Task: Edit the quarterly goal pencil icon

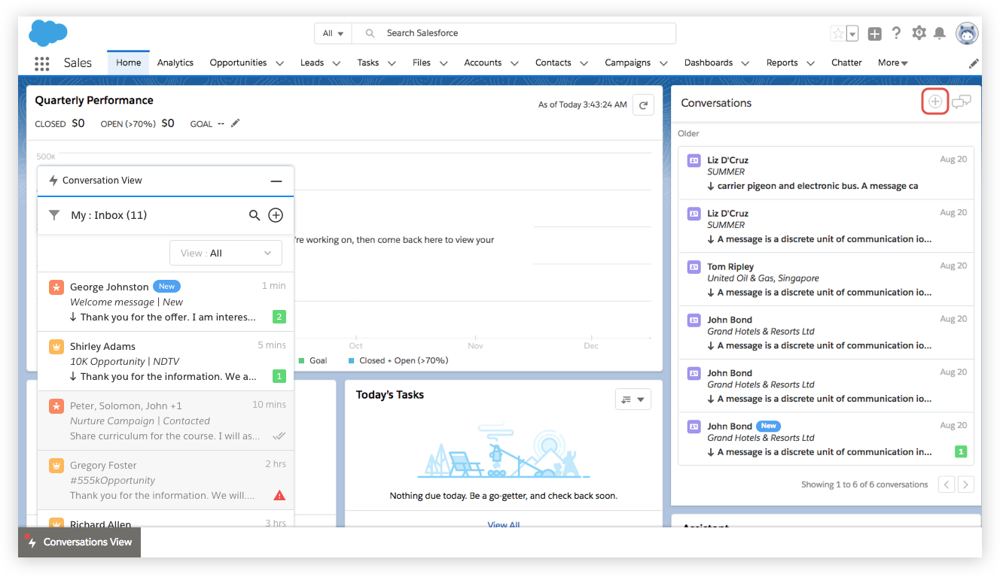Action: click(236, 123)
